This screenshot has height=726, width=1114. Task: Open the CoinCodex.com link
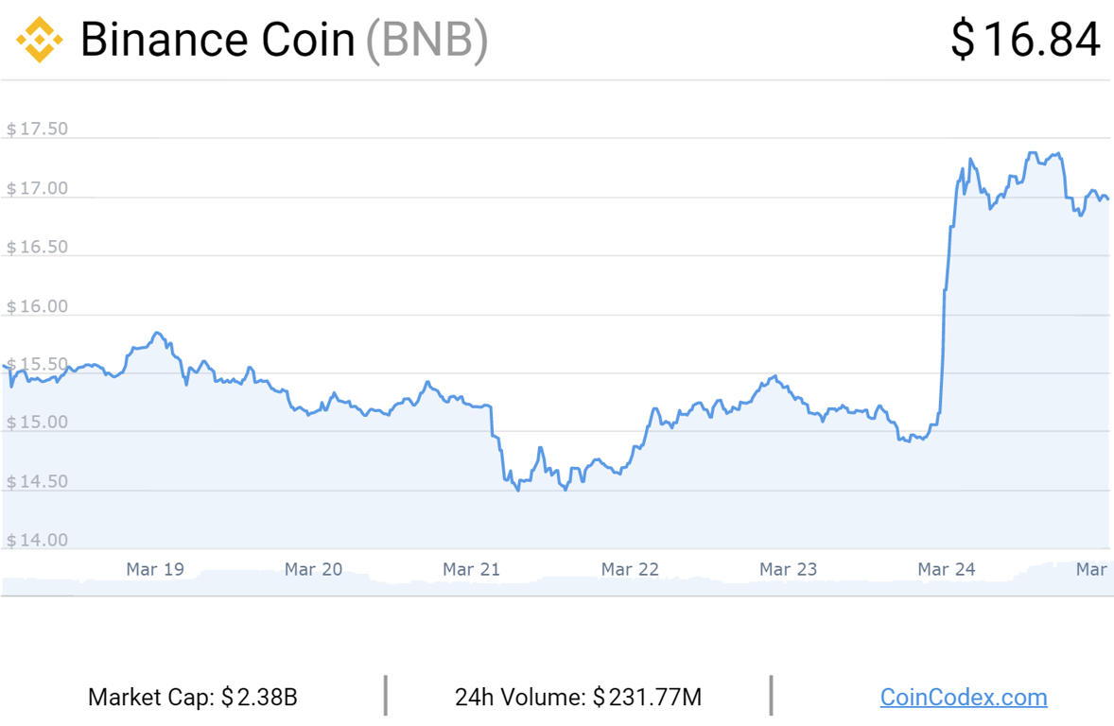coord(963,698)
